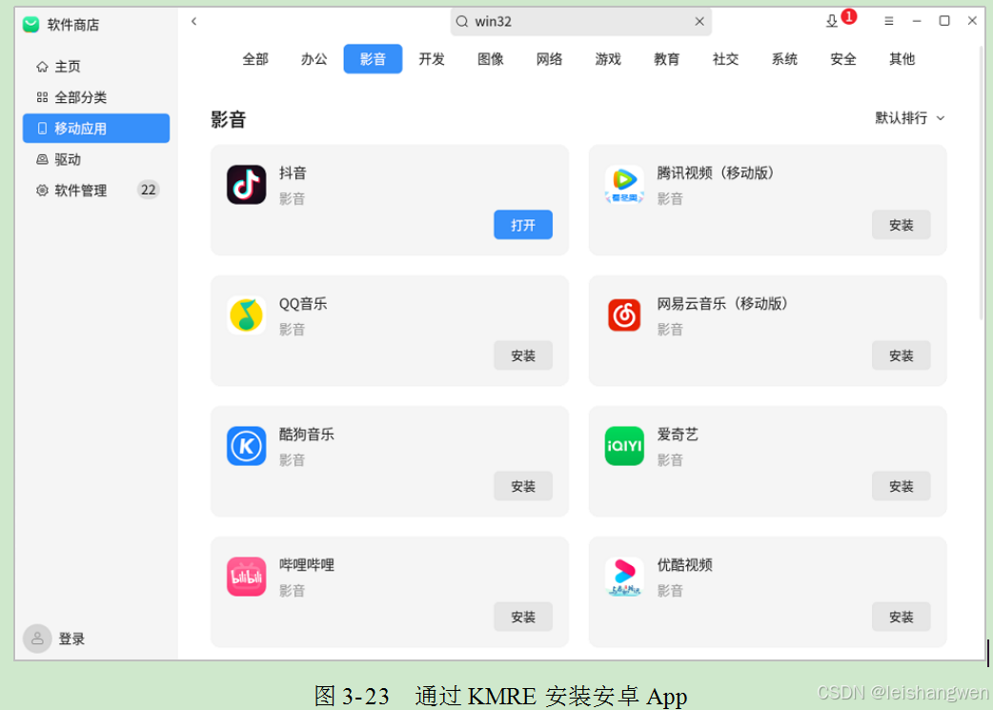This screenshot has width=993, height=710.
Task: Click the mobile apps phone icon
Action: coord(42,128)
